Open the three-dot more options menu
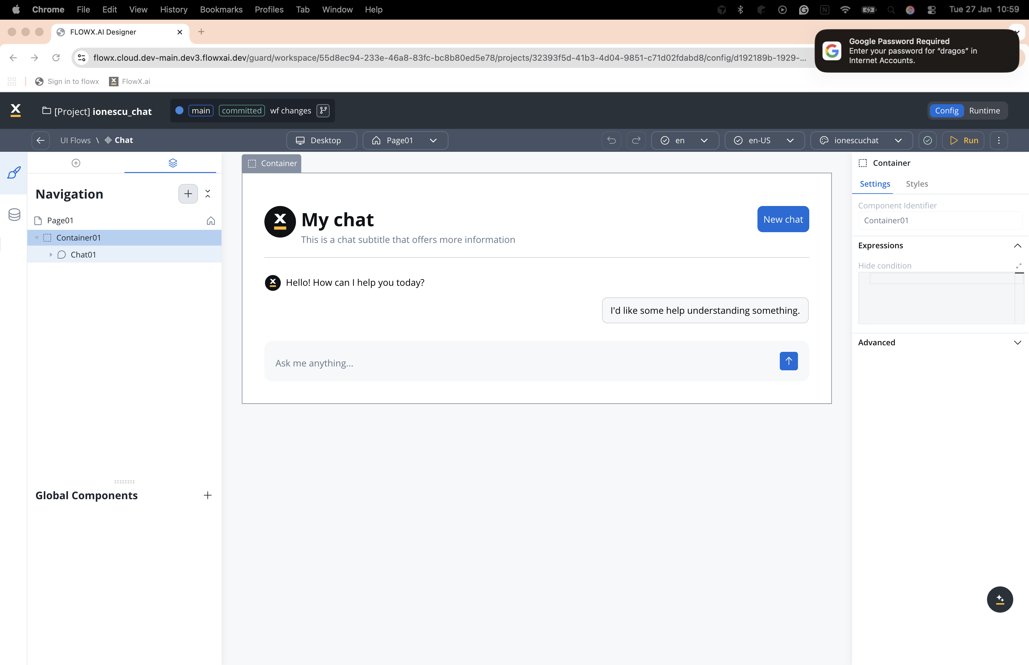 click(999, 140)
